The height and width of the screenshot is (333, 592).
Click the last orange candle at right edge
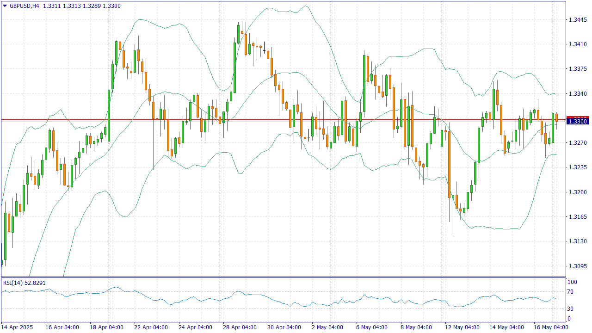(x=556, y=117)
